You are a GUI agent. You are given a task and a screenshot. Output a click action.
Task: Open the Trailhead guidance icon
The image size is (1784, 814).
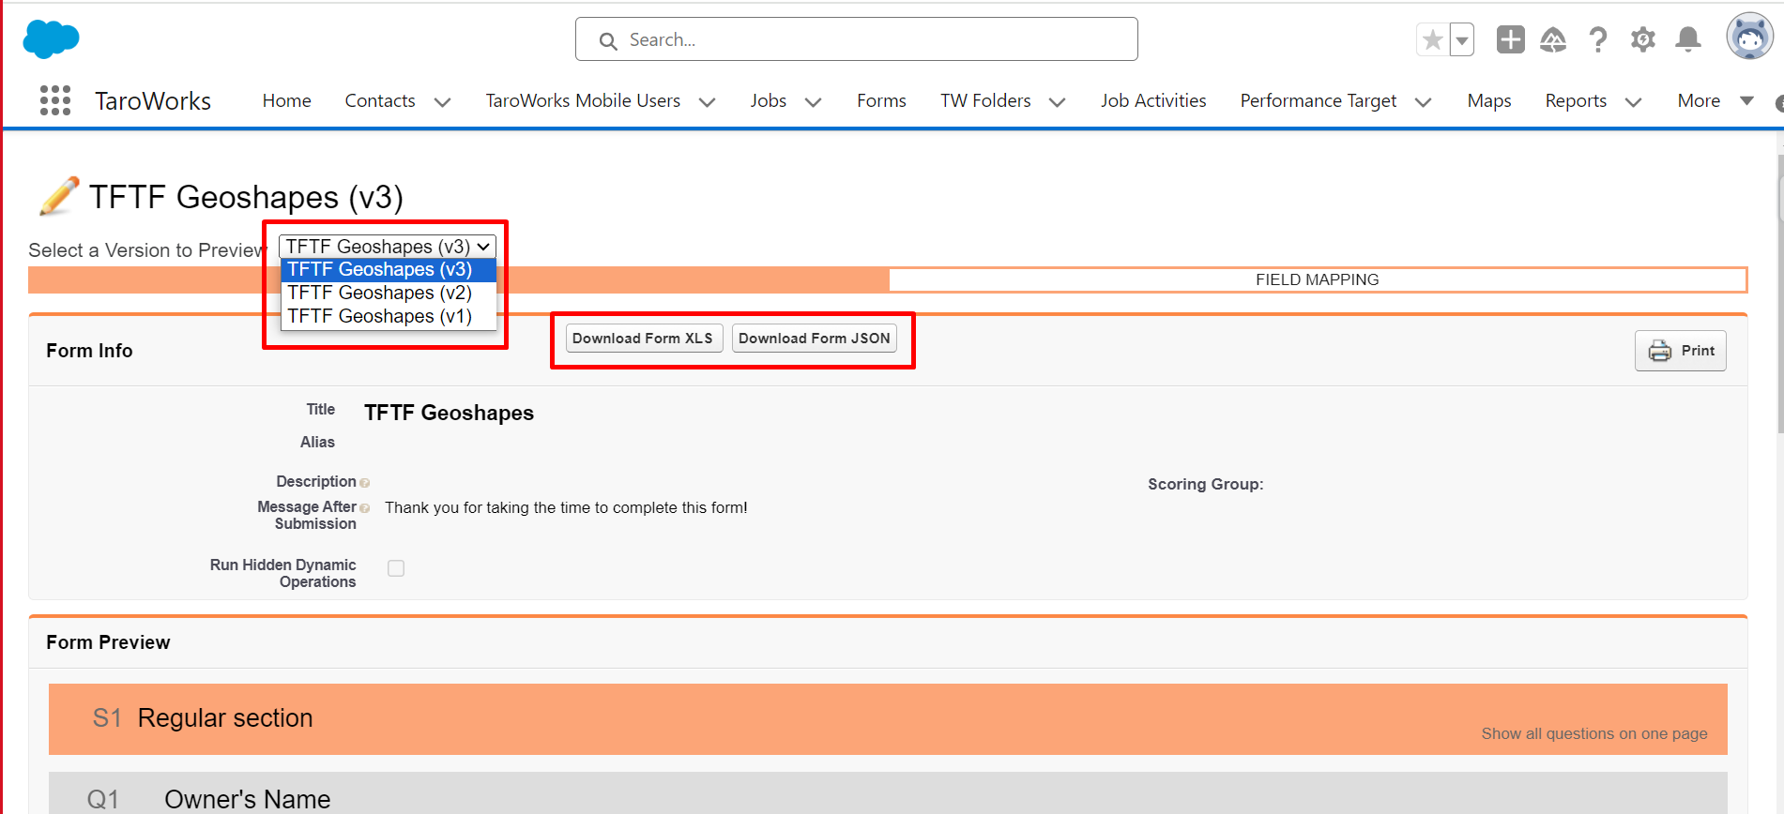(1553, 39)
